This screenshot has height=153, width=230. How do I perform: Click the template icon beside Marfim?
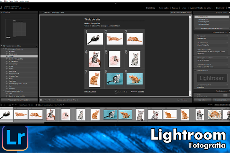tap(7, 69)
